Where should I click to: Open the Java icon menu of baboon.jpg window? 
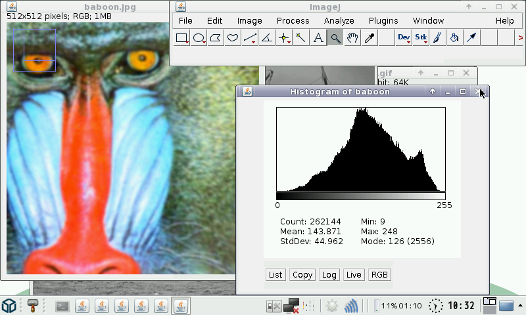[x=12, y=7]
